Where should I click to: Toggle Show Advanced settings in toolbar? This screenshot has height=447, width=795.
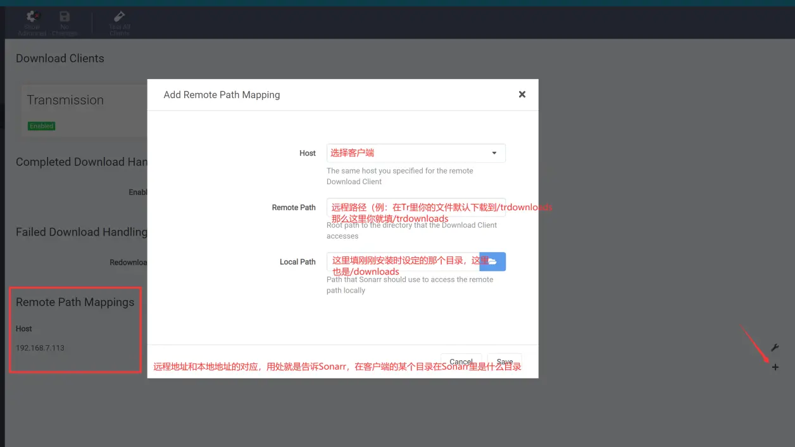coord(32,23)
